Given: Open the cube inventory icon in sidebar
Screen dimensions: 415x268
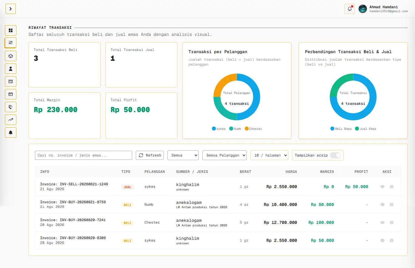Looking at the screenshot, I should click(11, 56).
